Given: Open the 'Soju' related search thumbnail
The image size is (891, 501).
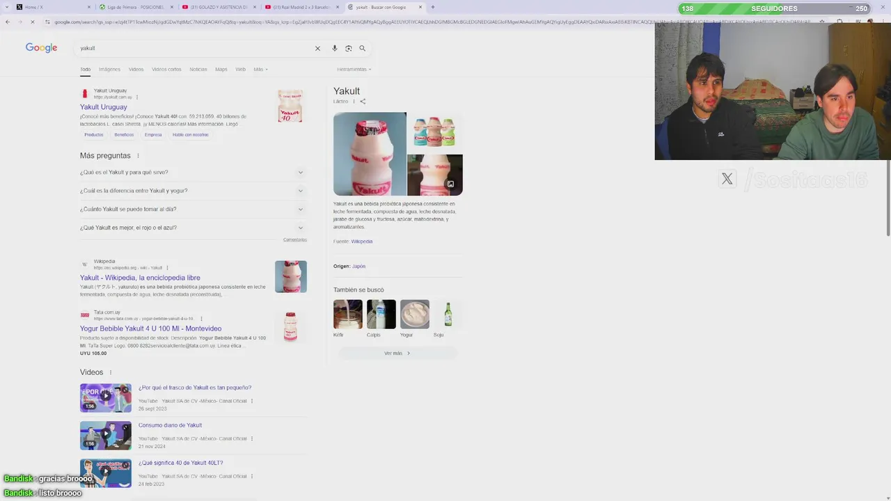Looking at the screenshot, I should coord(448,315).
